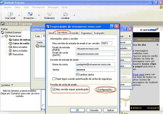Image resolution: width=163 pixels, height=114 pixels.
Task: Select the Pastas locais folder
Action: 15,36
